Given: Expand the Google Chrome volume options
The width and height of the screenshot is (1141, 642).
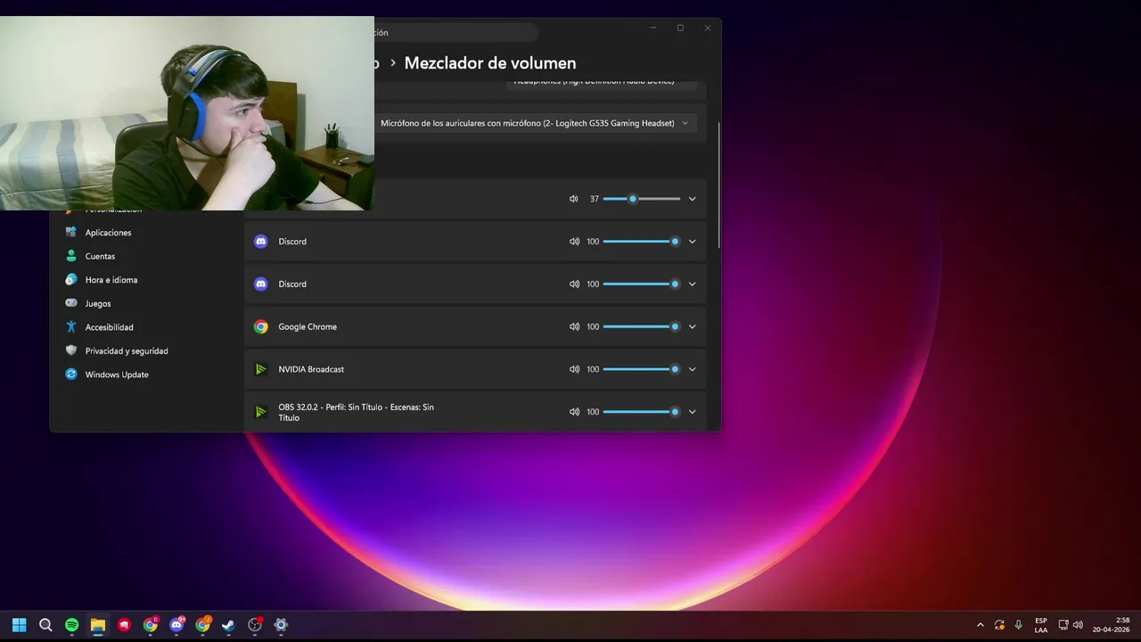Looking at the screenshot, I should pos(692,326).
